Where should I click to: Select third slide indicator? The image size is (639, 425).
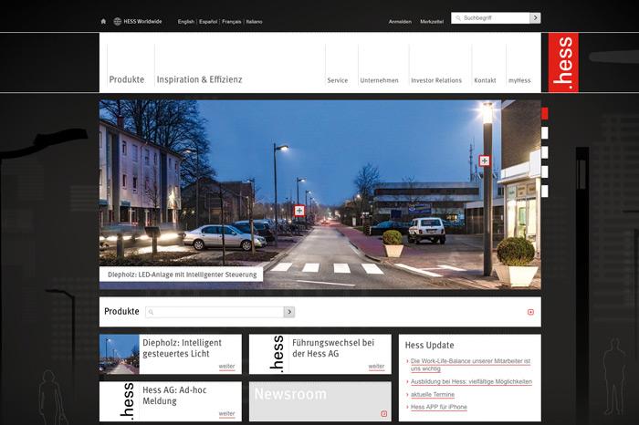click(x=544, y=152)
